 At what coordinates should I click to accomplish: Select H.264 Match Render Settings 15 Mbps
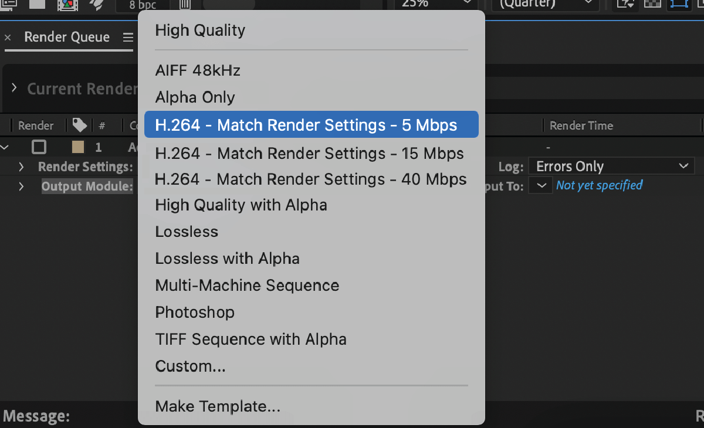pos(309,154)
